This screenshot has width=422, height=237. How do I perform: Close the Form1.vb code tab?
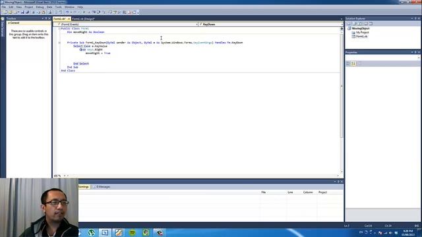coord(69,19)
